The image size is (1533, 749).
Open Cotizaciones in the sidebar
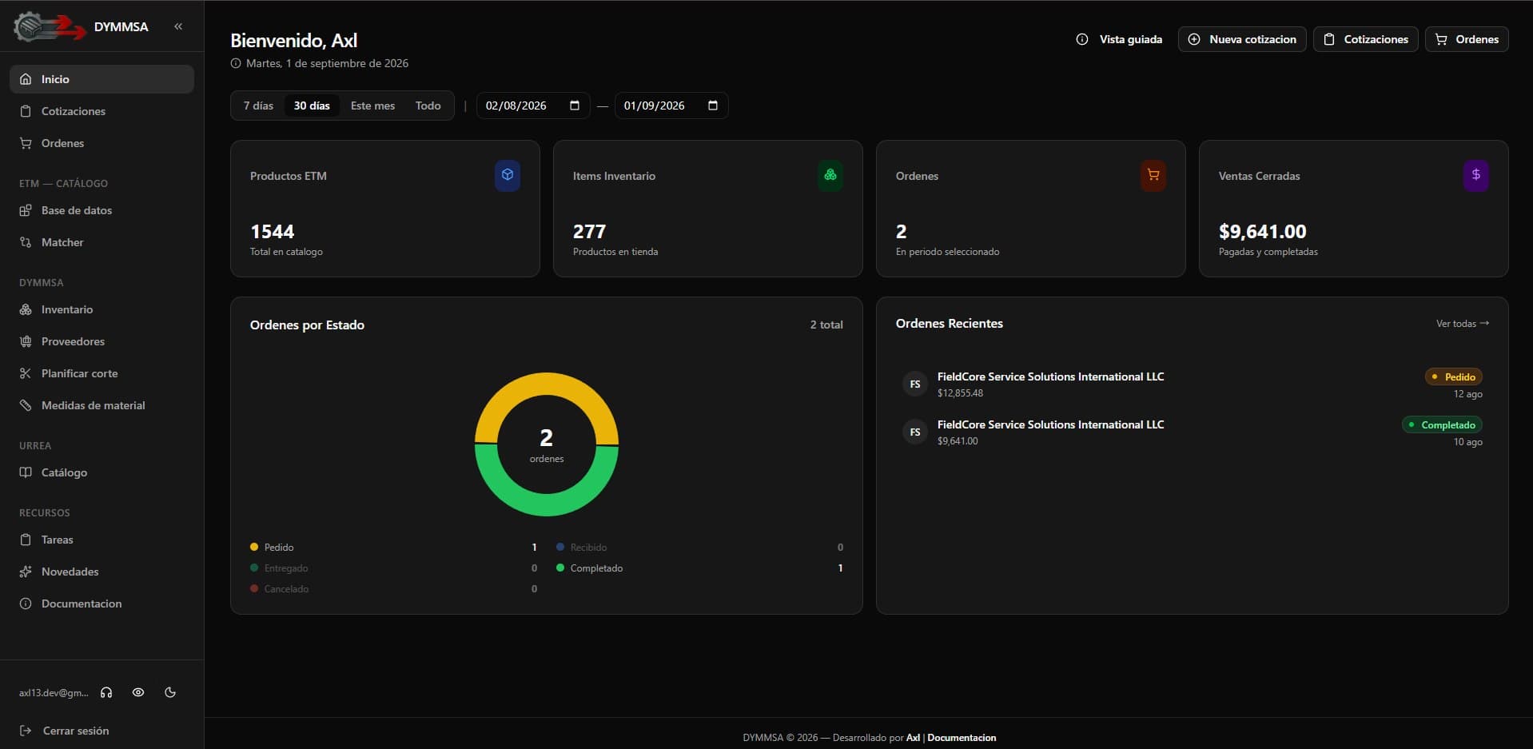102,111
